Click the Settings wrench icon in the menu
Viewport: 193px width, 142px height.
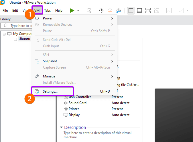pos(37,91)
